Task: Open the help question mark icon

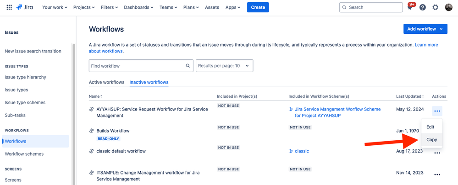Action: pos(422,7)
